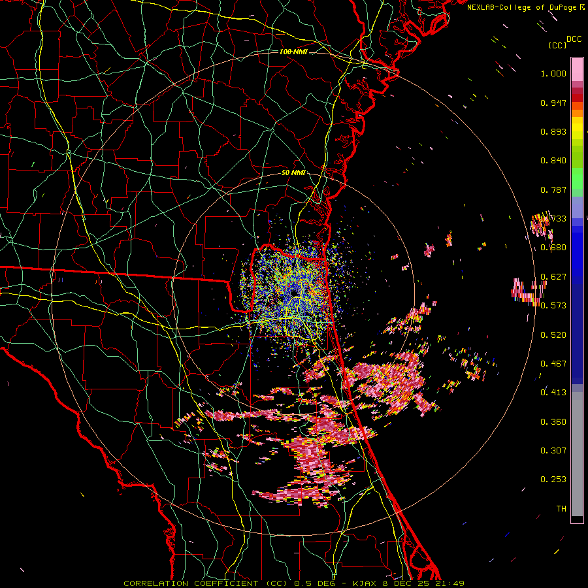Click the 0.307 legend value
The width and height of the screenshot is (588, 588).
(553, 451)
